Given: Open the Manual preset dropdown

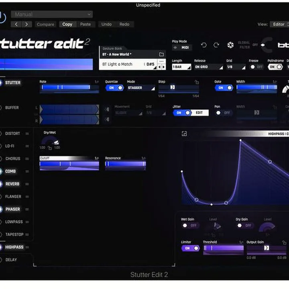Looking at the screenshot, I should click(x=52, y=14).
